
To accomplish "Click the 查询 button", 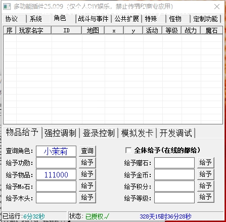I will click(87, 151).
